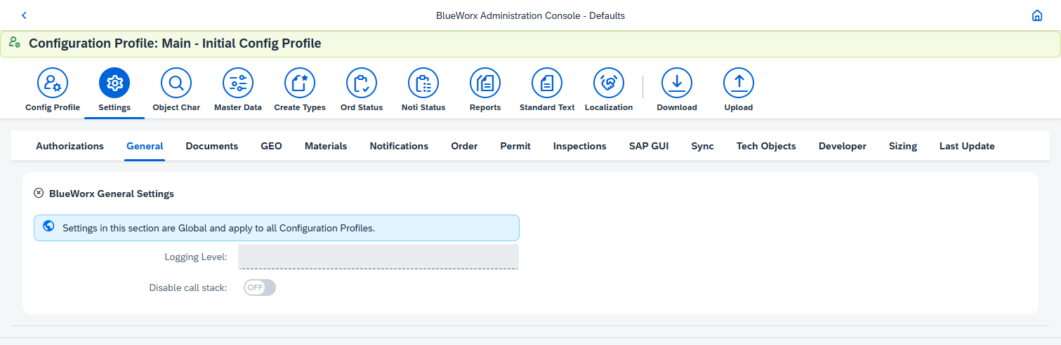Switch to the Notifications tab
The height and width of the screenshot is (345, 1061).
tap(399, 146)
